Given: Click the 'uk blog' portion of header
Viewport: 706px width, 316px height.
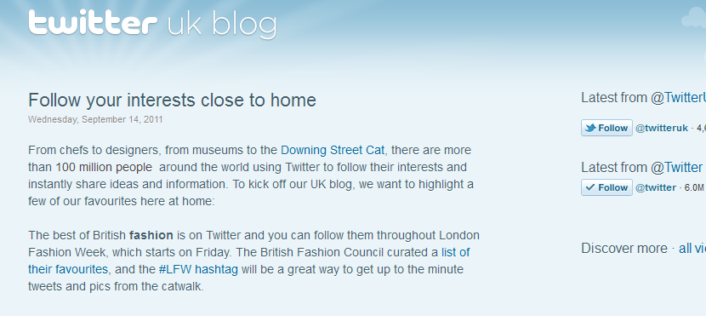Looking at the screenshot, I should point(222,26).
